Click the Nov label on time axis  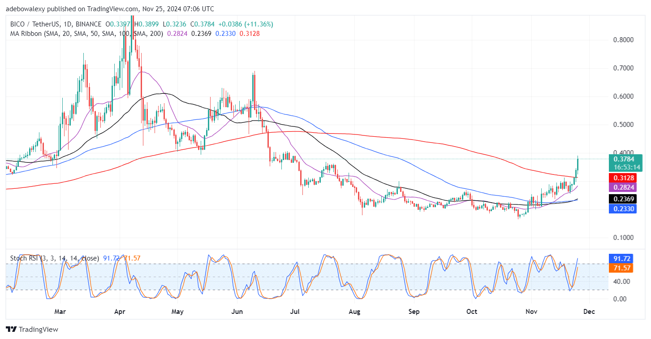[531, 311]
